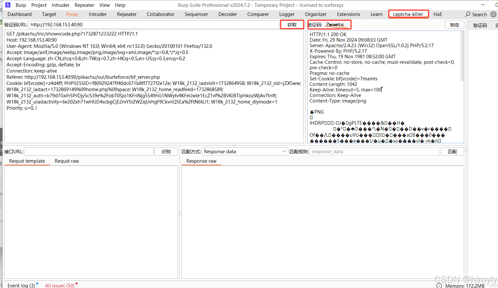Click the 锁定 lock button
Screen dimensions: 498x288
(x=455, y=25)
